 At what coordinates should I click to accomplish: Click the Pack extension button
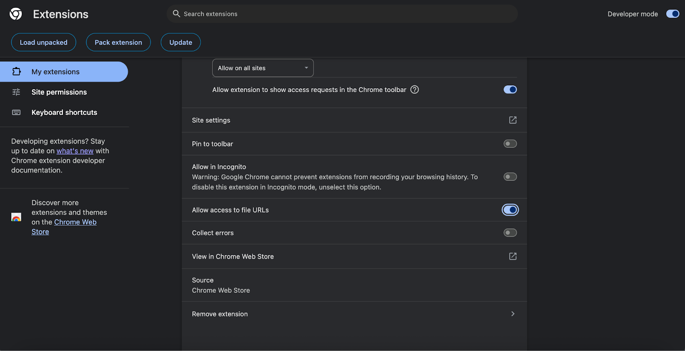coord(118,42)
